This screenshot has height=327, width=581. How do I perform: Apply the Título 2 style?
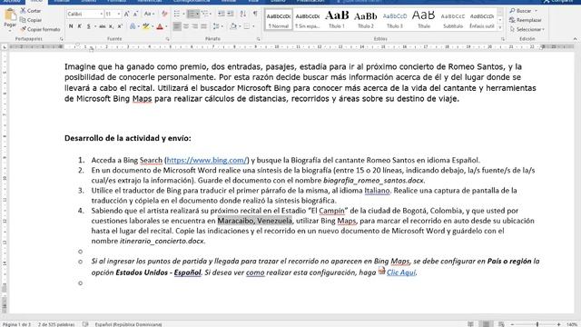coord(366,20)
